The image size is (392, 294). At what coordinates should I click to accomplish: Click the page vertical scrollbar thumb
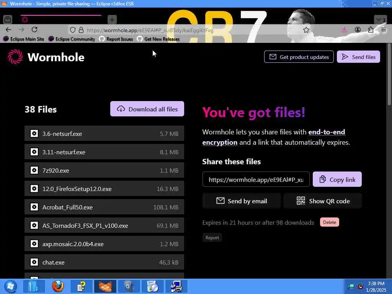389,75
